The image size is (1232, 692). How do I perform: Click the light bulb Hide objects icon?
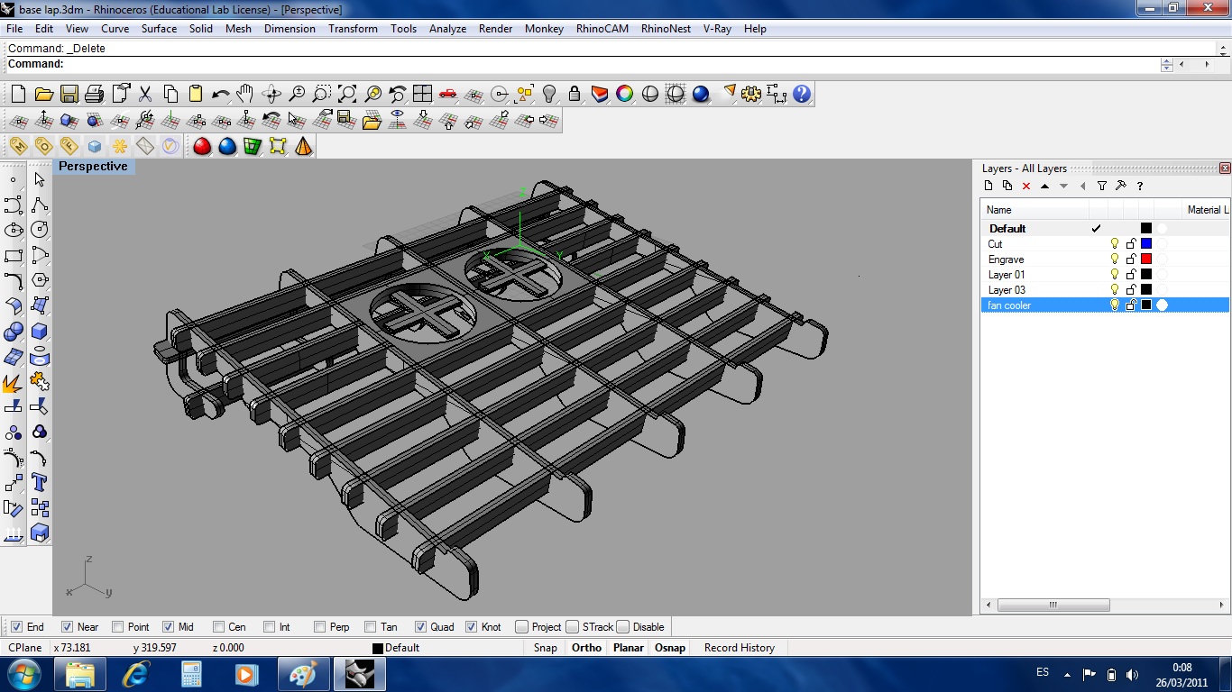[549, 94]
